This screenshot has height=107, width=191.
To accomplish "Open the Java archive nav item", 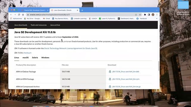I will click(x=55, y=25).
